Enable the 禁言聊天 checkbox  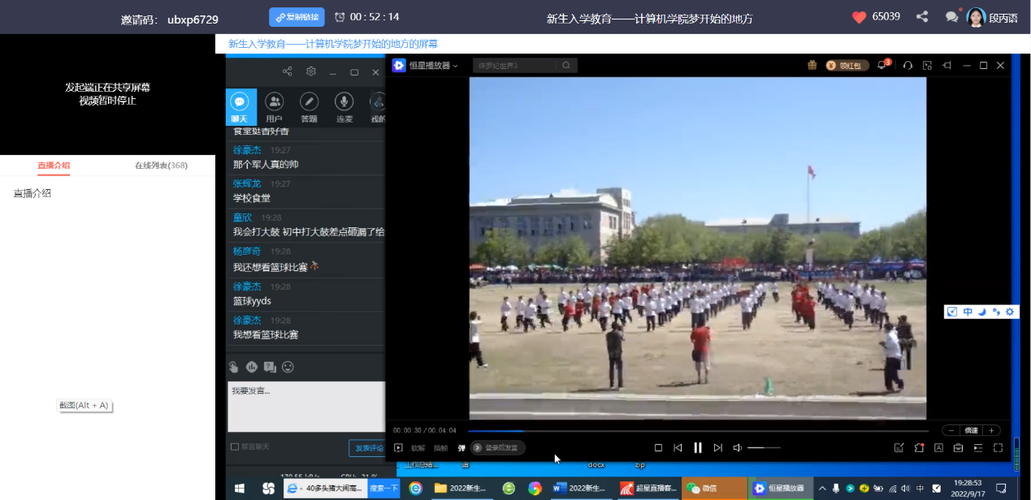pos(235,446)
